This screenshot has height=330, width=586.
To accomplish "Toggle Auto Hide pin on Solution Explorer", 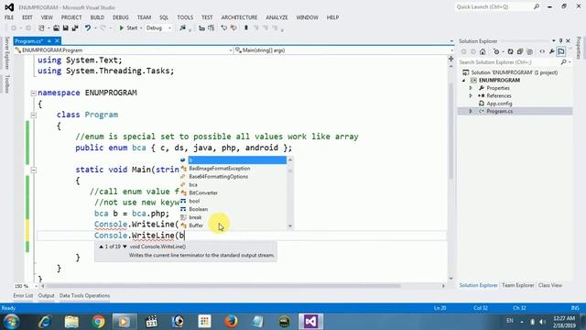I will point(560,40).
